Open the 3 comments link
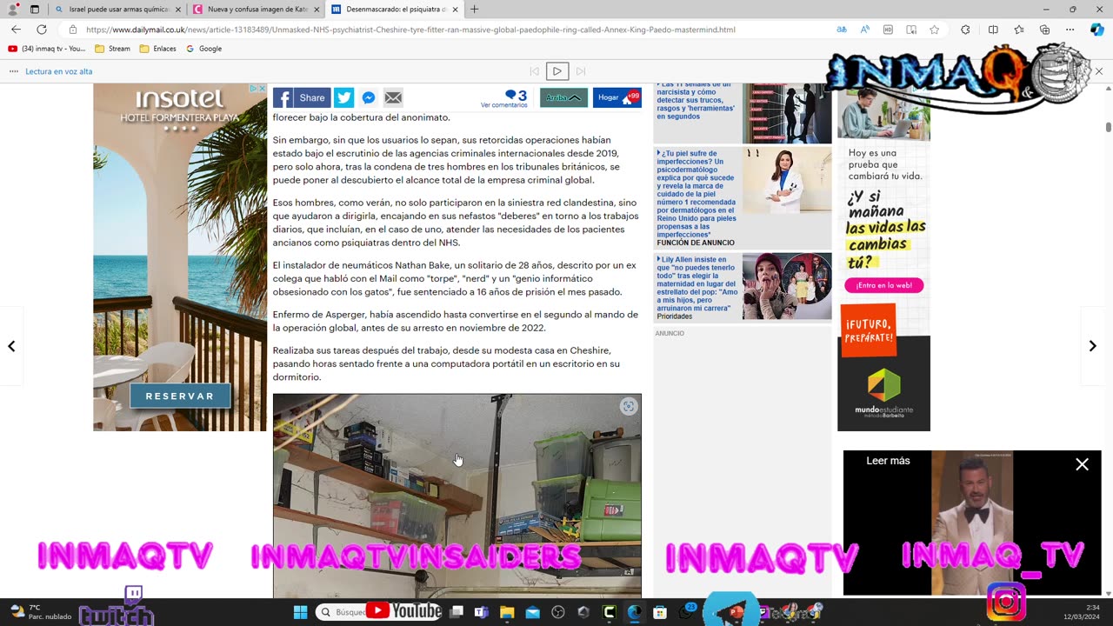 (x=504, y=98)
